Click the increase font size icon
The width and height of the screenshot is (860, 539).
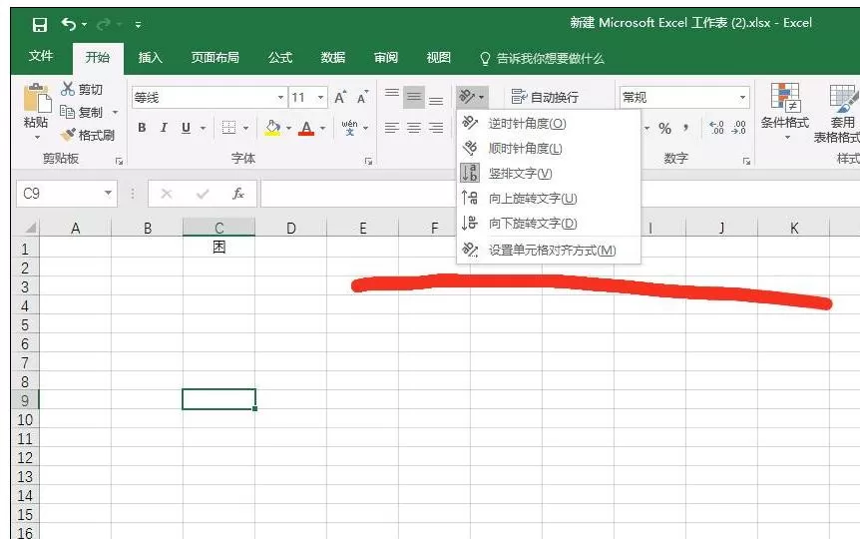340,97
